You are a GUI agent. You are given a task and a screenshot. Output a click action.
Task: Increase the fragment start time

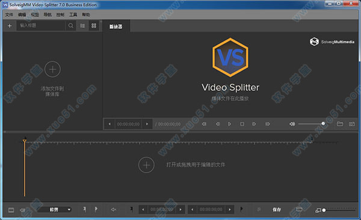pos(180,210)
